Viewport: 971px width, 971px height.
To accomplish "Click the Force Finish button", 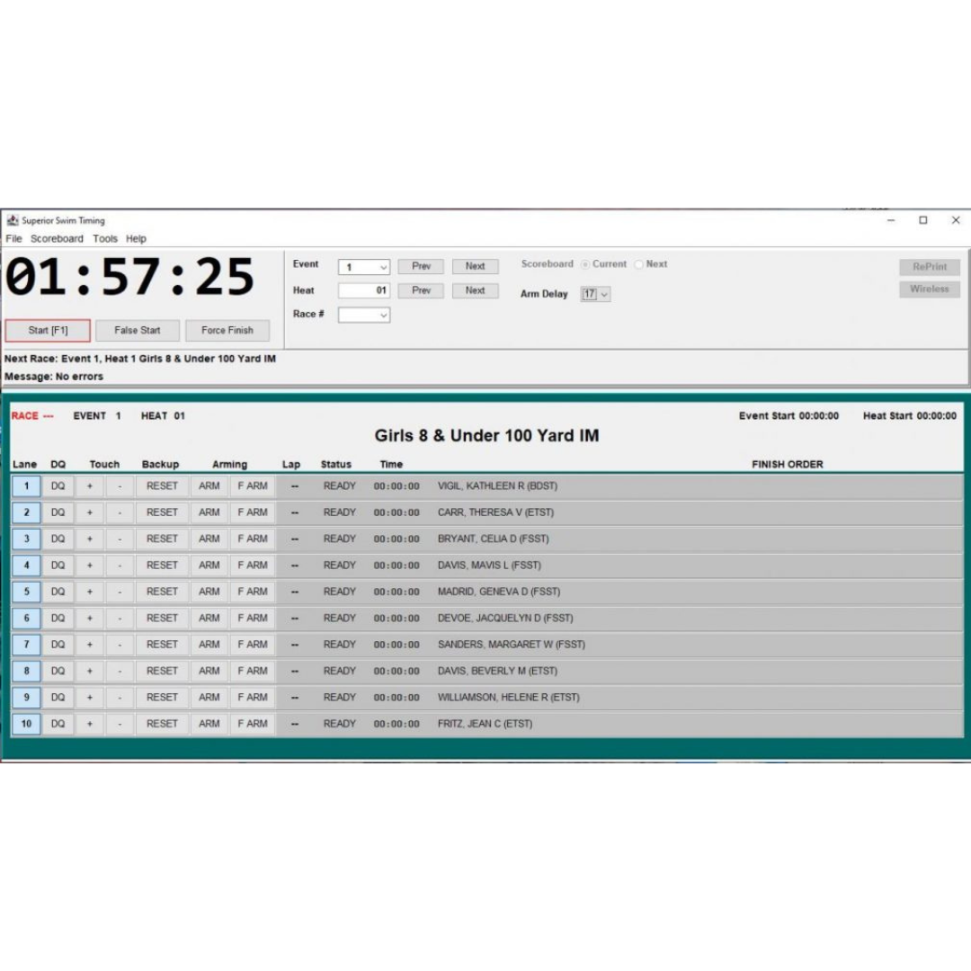I will click(x=227, y=330).
